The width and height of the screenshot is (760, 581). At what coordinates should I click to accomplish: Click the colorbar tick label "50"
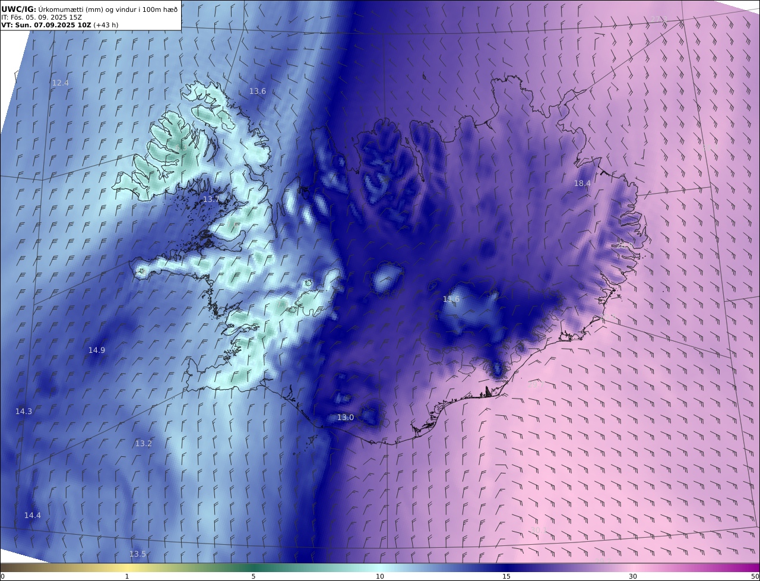[755, 576]
